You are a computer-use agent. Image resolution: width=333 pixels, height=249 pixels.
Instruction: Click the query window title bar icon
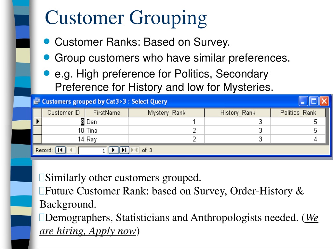(36, 101)
